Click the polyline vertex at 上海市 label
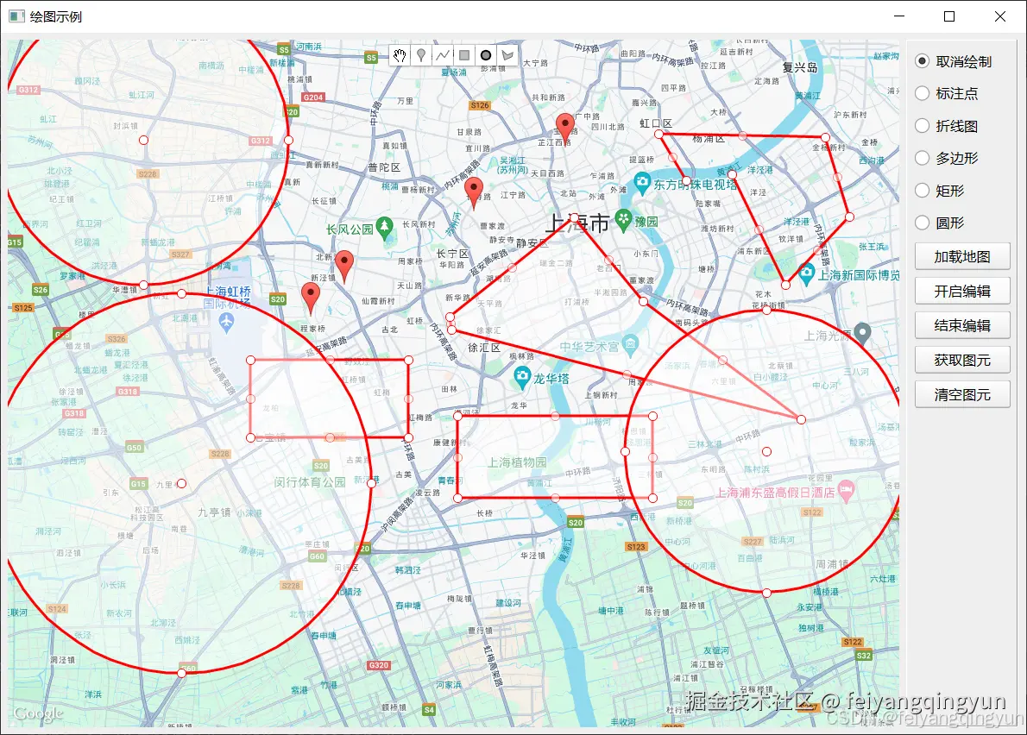The height and width of the screenshot is (735, 1027). coord(574,217)
